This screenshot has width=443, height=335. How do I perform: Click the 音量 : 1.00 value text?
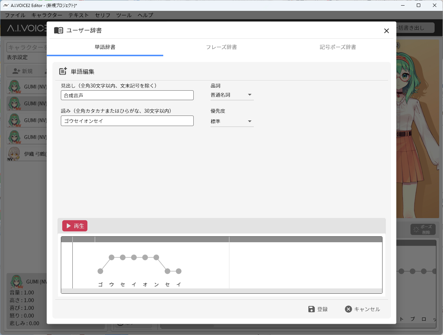(x=22, y=293)
